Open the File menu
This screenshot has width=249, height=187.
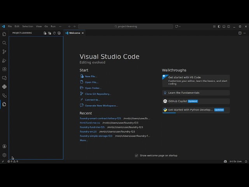tap(10, 26)
